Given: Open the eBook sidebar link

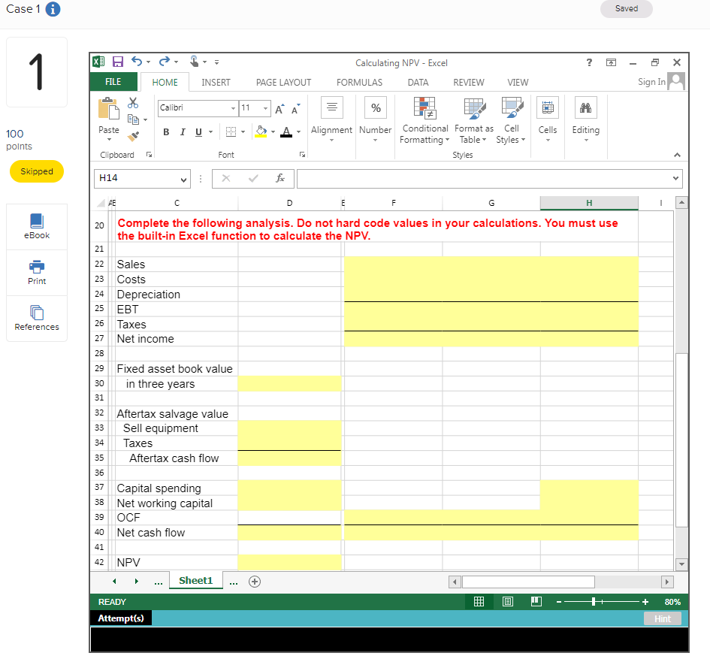Looking at the screenshot, I should (x=36, y=226).
